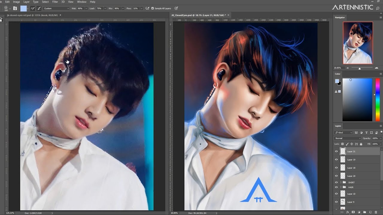Open the Window menu
Viewport: 383px width, 215px height.
pyautogui.click(x=82, y=2)
